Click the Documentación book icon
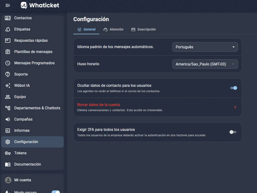 tap(8, 165)
